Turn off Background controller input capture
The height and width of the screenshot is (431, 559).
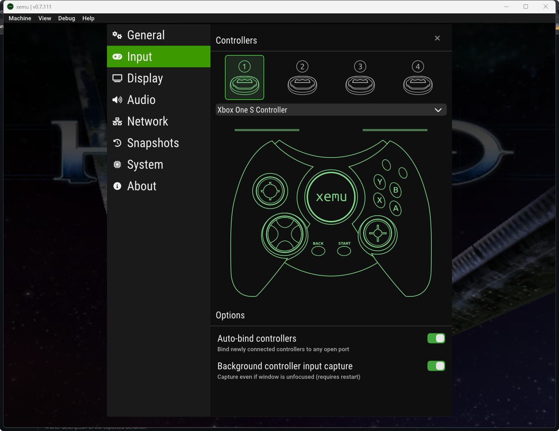[436, 366]
